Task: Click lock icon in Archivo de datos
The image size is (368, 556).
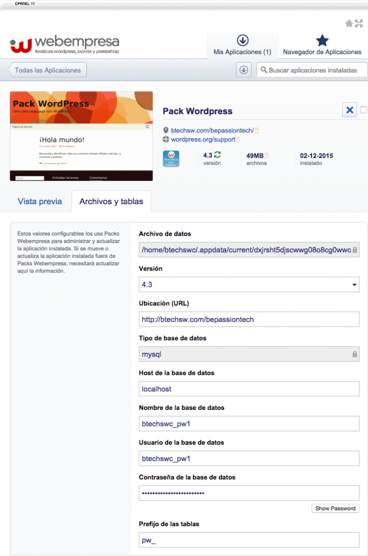Action: point(354,250)
